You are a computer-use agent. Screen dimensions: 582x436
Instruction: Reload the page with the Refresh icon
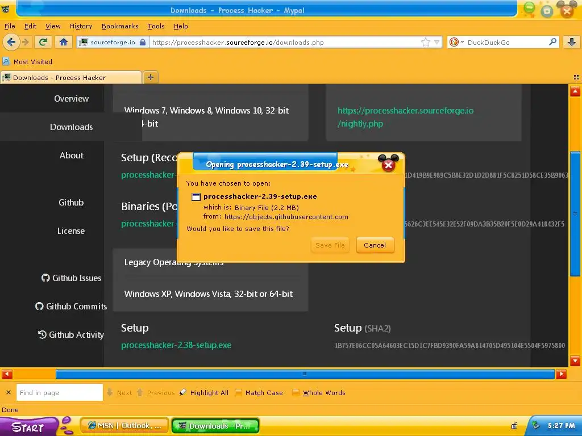[x=43, y=42]
